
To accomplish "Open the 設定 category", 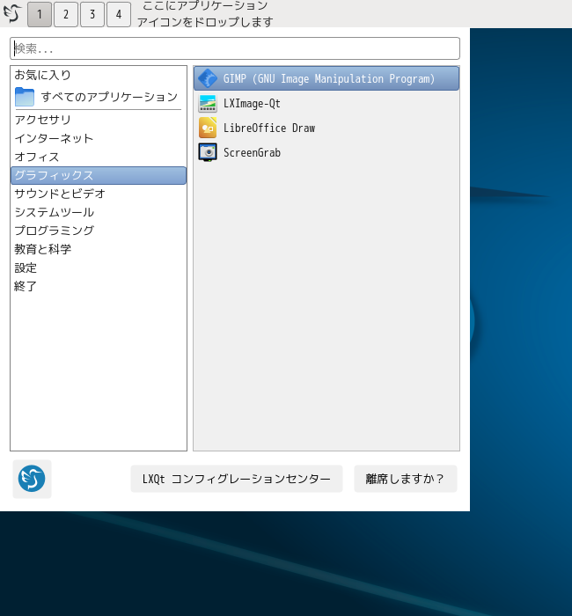I will click(99, 268).
